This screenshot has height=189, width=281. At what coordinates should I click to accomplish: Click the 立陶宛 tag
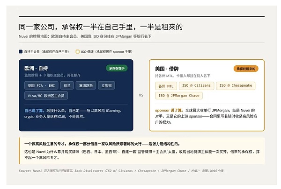pos(106,85)
